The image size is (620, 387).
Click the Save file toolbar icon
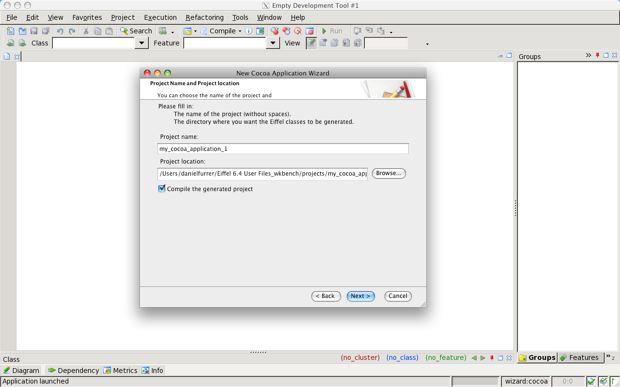(x=34, y=31)
